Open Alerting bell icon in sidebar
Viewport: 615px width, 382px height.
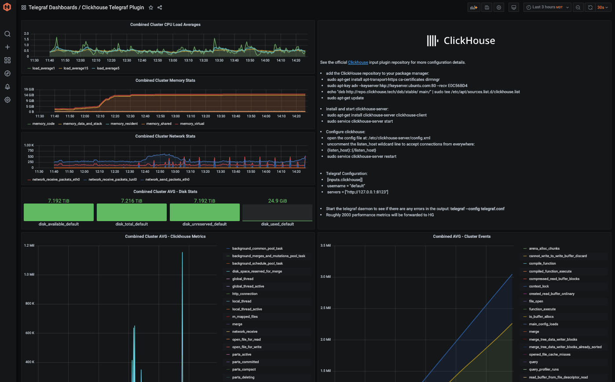tap(7, 87)
